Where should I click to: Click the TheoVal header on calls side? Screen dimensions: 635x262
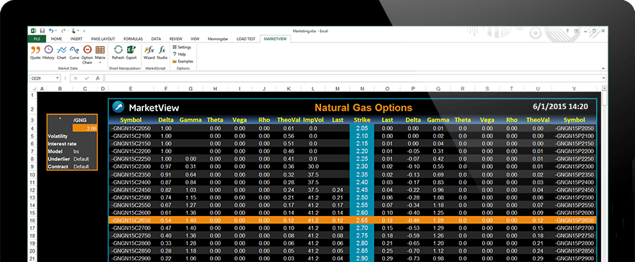tap(288, 120)
